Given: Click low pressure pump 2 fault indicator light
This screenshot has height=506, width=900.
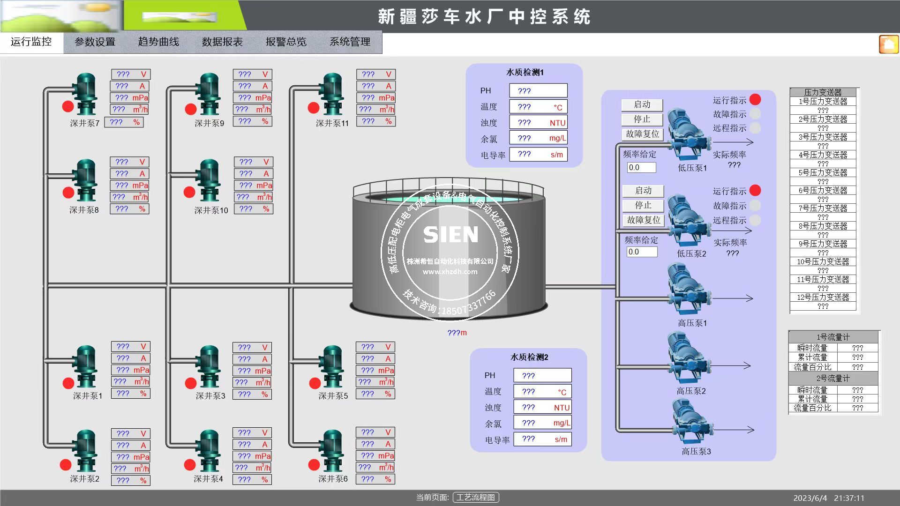Looking at the screenshot, I should [x=755, y=206].
